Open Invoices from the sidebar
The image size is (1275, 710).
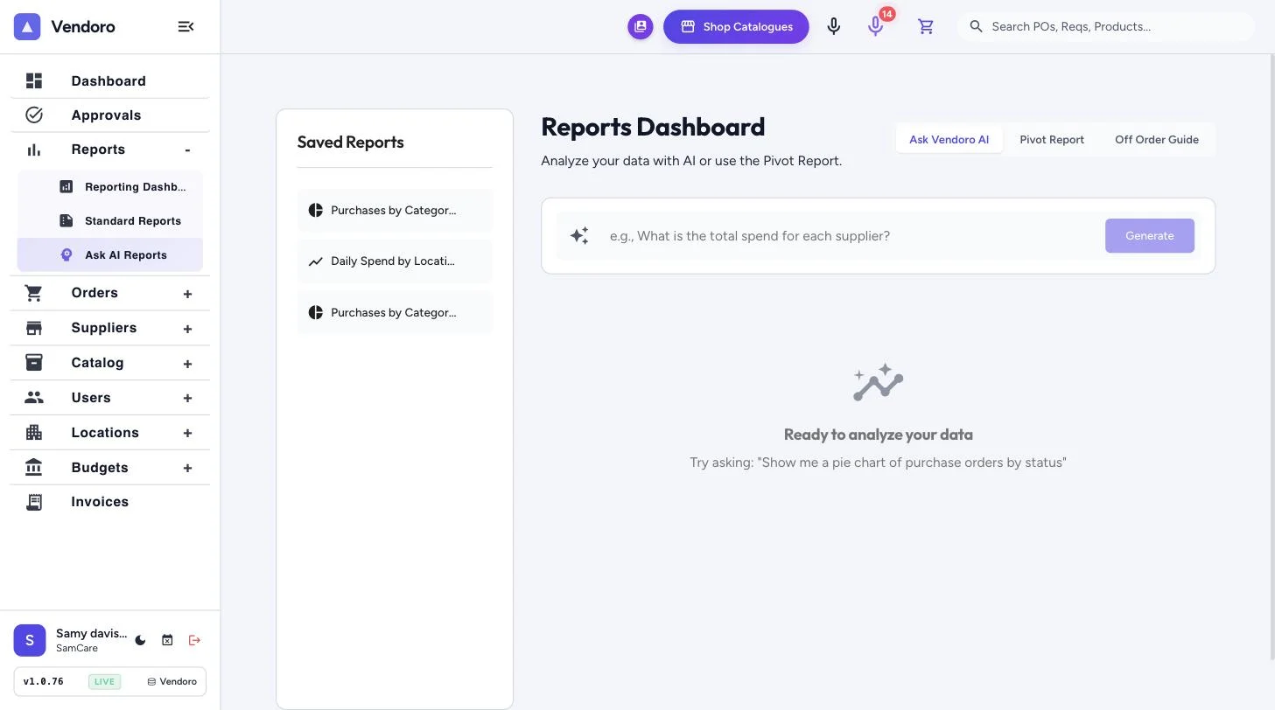(109, 502)
